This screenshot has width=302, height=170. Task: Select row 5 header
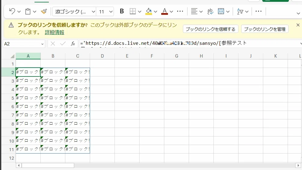(x=9, y=98)
